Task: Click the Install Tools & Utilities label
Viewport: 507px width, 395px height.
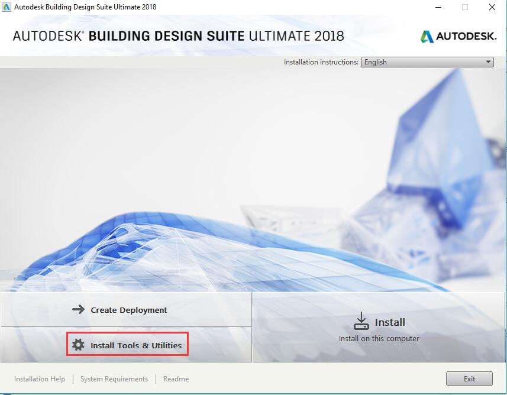Action: tap(136, 345)
